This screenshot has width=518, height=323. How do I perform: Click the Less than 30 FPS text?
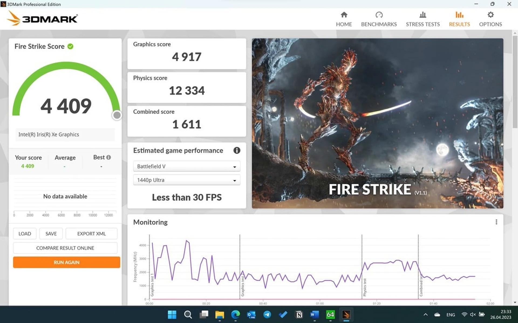pos(187,197)
